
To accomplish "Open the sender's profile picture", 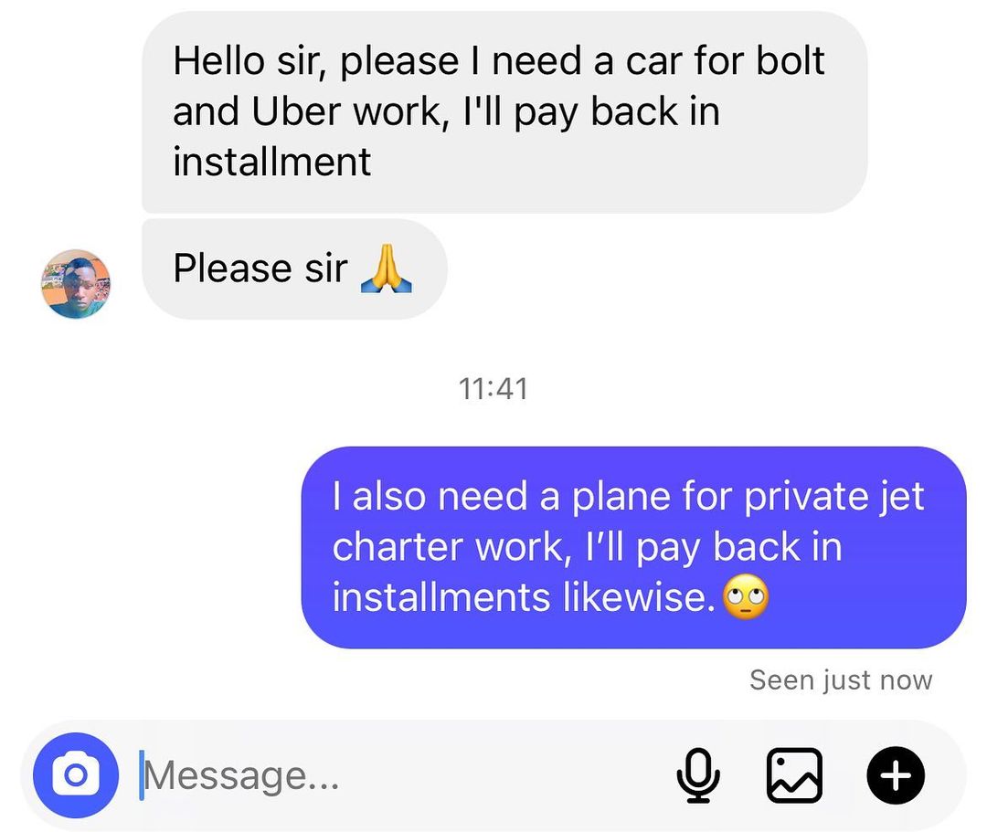I will point(76,284).
